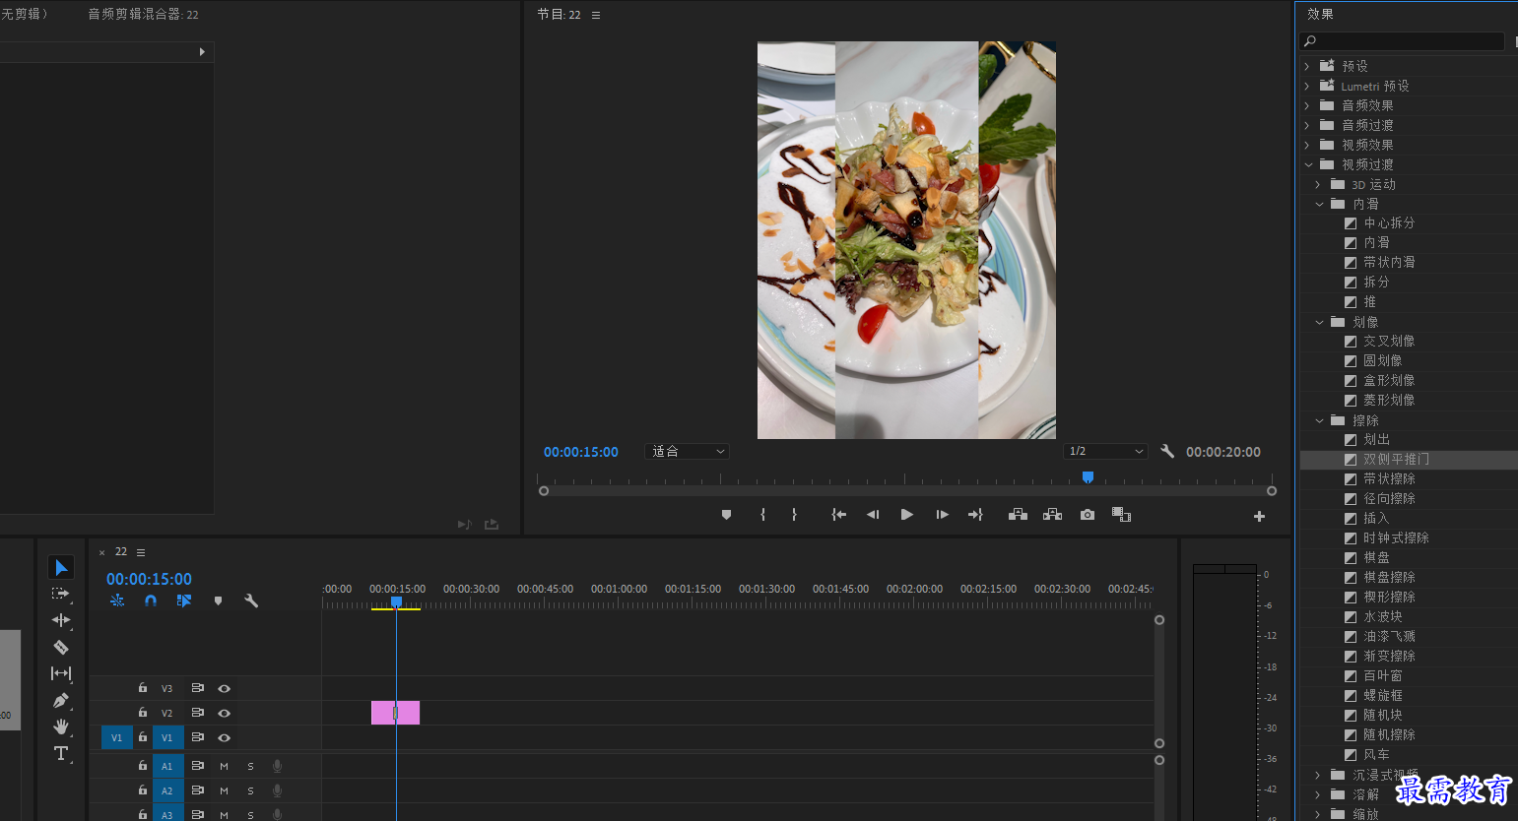Collapse the 划像 folder
The height and width of the screenshot is (821, 1518).
pyautogui.click(x=1319, y=322)
